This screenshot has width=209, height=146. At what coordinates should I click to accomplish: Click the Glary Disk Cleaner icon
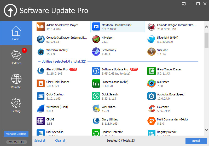(41, 83)
